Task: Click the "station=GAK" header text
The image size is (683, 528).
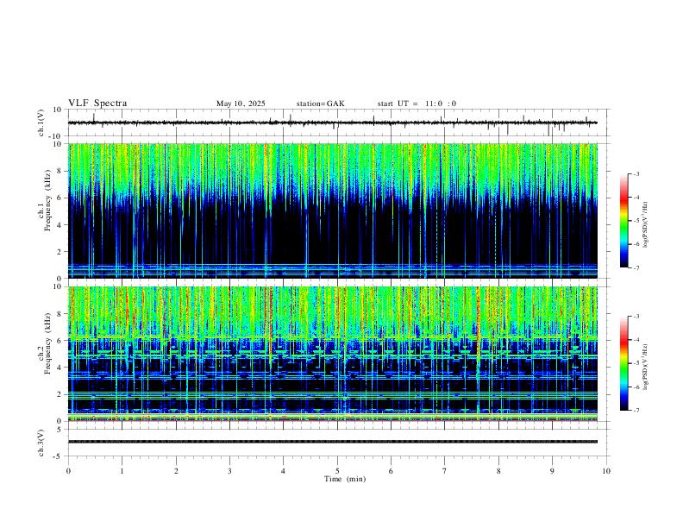Action: click(321, 104)
